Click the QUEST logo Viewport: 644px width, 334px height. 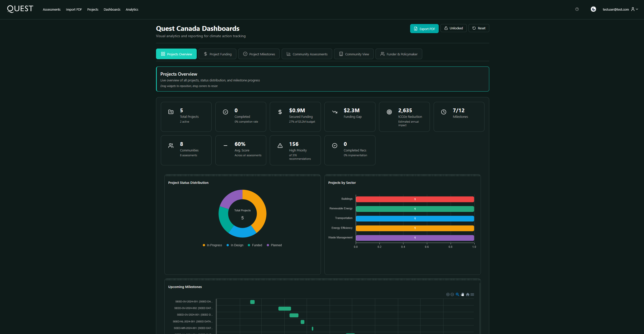[x=20, y=9]
